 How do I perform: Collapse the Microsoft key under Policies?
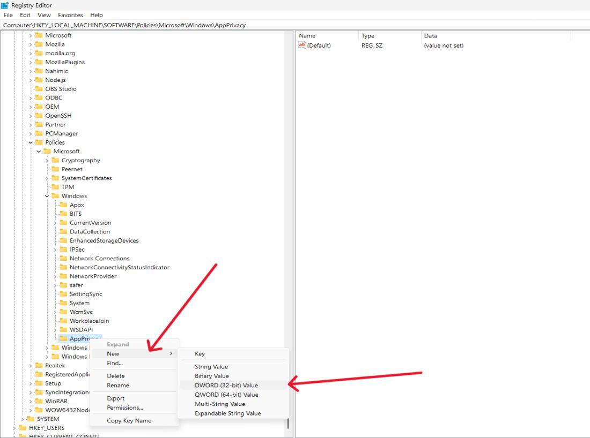(x=39, y=152)
